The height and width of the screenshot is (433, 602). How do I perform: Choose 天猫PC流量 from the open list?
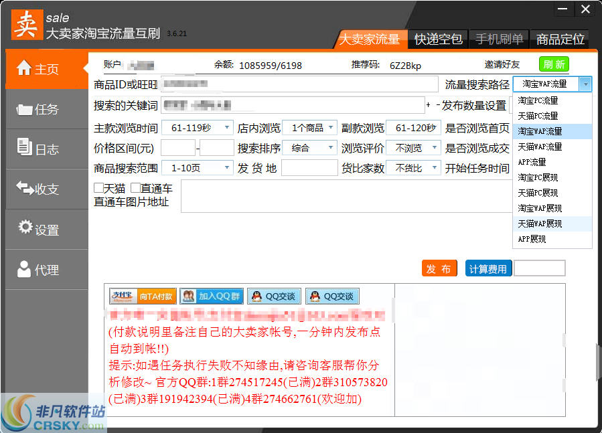click(552, 116)
